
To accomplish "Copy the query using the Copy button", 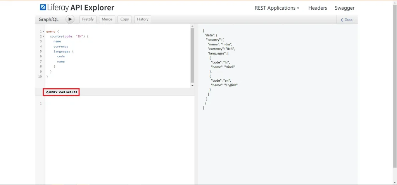I will click(124, 19).
